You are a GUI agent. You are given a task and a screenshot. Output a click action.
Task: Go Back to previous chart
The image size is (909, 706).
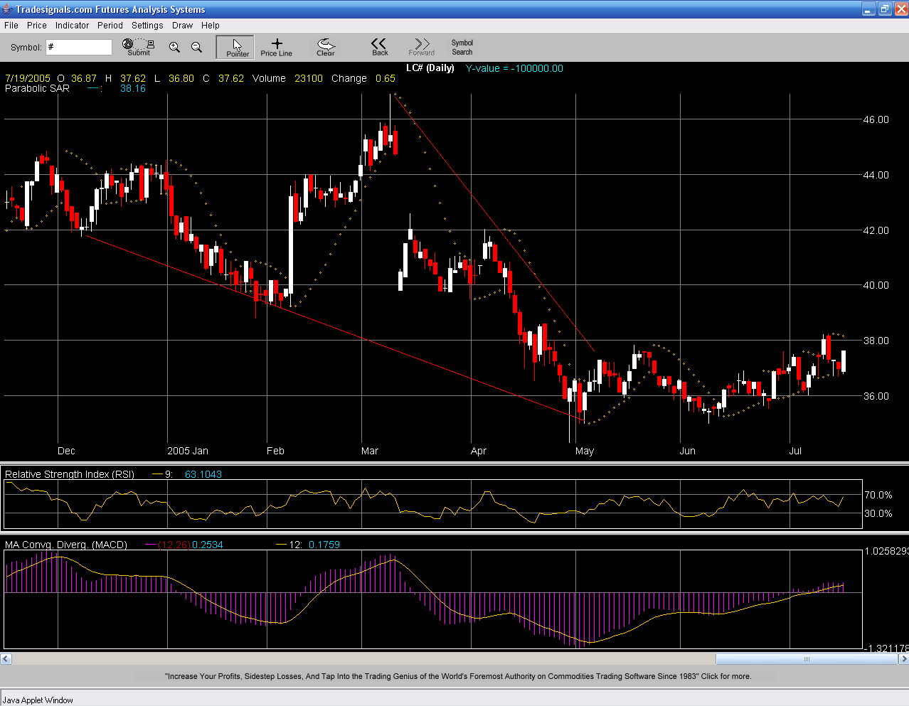pyautogui.click(x=380, y=48)
